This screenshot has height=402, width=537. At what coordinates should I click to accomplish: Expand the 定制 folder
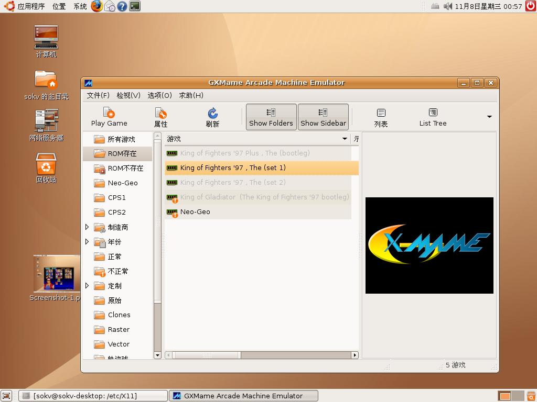87,285
